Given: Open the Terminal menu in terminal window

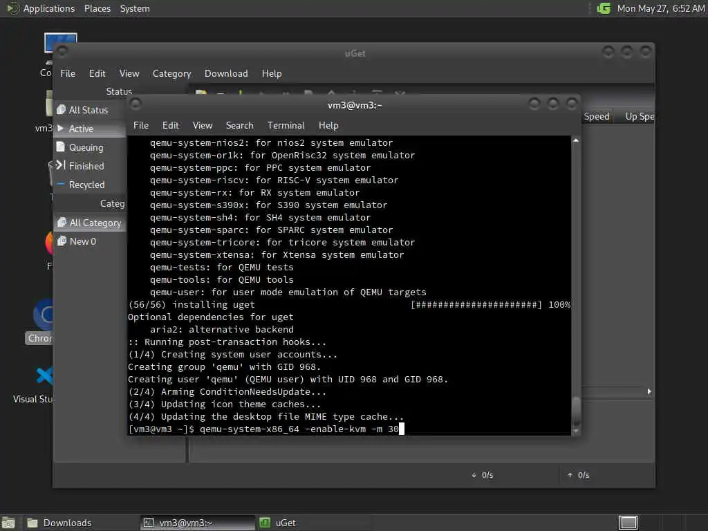Looking at the screenshot, I should pyautogui.click(x=286, y=126).
